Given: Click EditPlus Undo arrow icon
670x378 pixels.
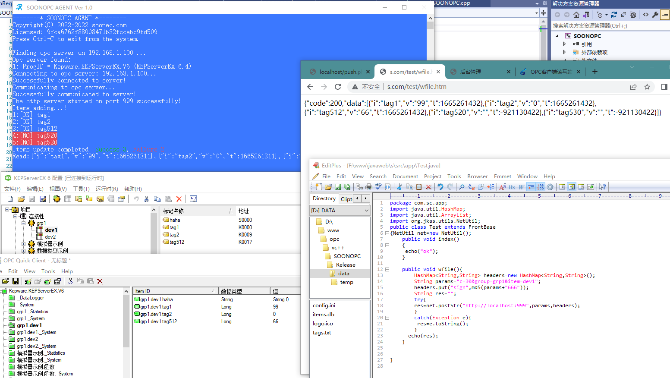Looking at the screenshot, I should coord(440,187).
